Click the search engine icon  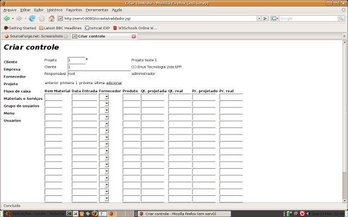click(273, 18)
